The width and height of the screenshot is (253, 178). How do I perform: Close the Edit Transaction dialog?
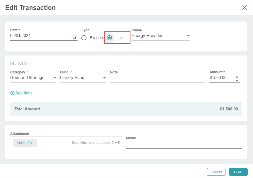pos(244,8)
